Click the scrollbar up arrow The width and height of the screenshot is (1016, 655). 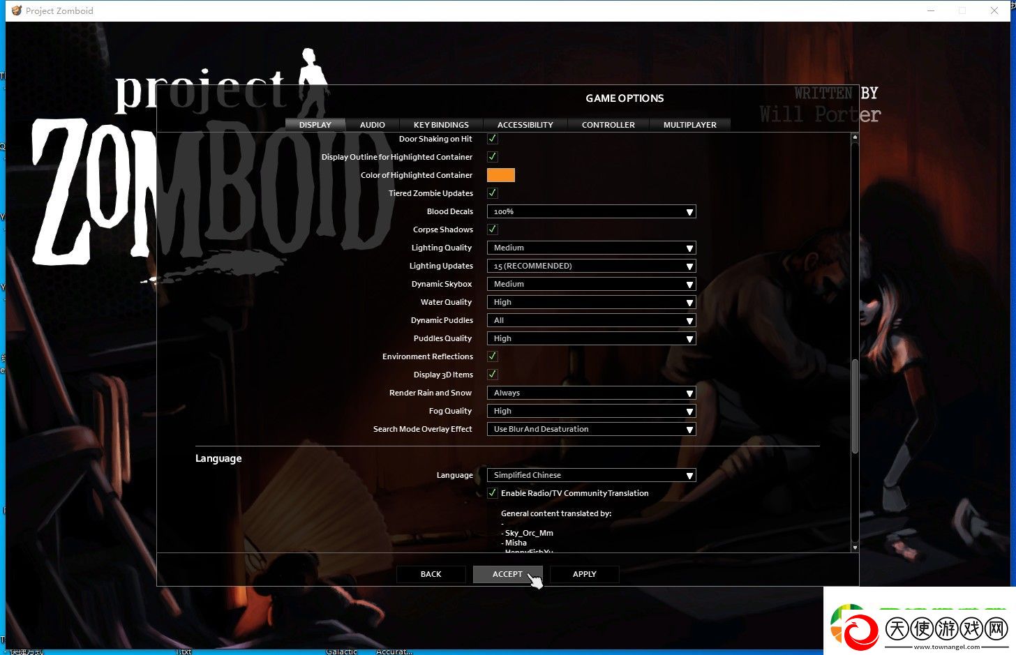point(855,137)
